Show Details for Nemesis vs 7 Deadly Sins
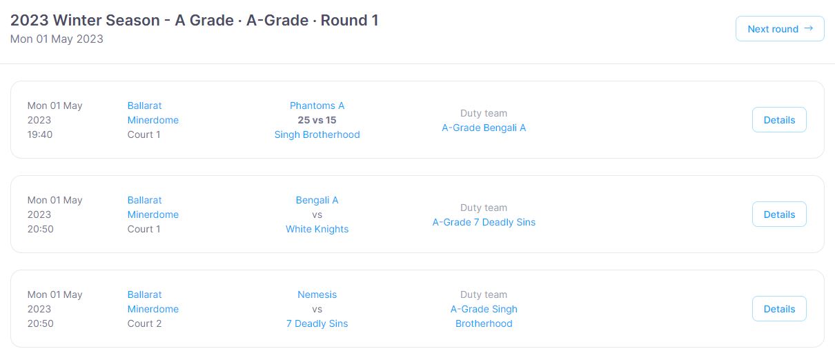 coord(779,309)
